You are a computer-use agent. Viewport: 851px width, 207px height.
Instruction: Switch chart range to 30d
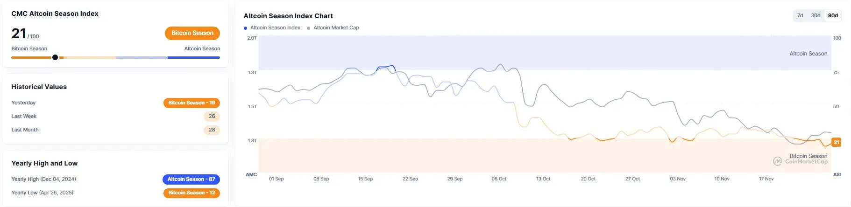click(816, 15)
